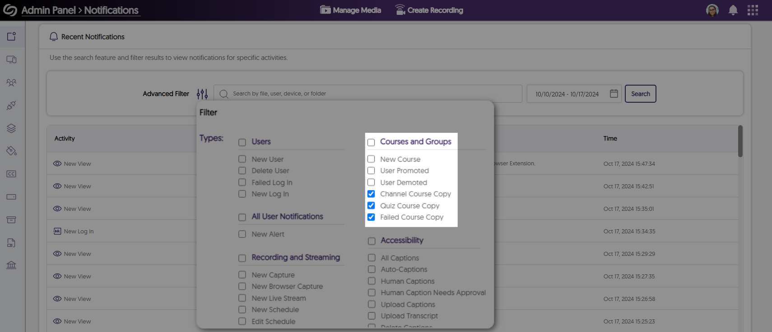
Task: Check the Edit Schedule checkbox
Action: point(242,321)
